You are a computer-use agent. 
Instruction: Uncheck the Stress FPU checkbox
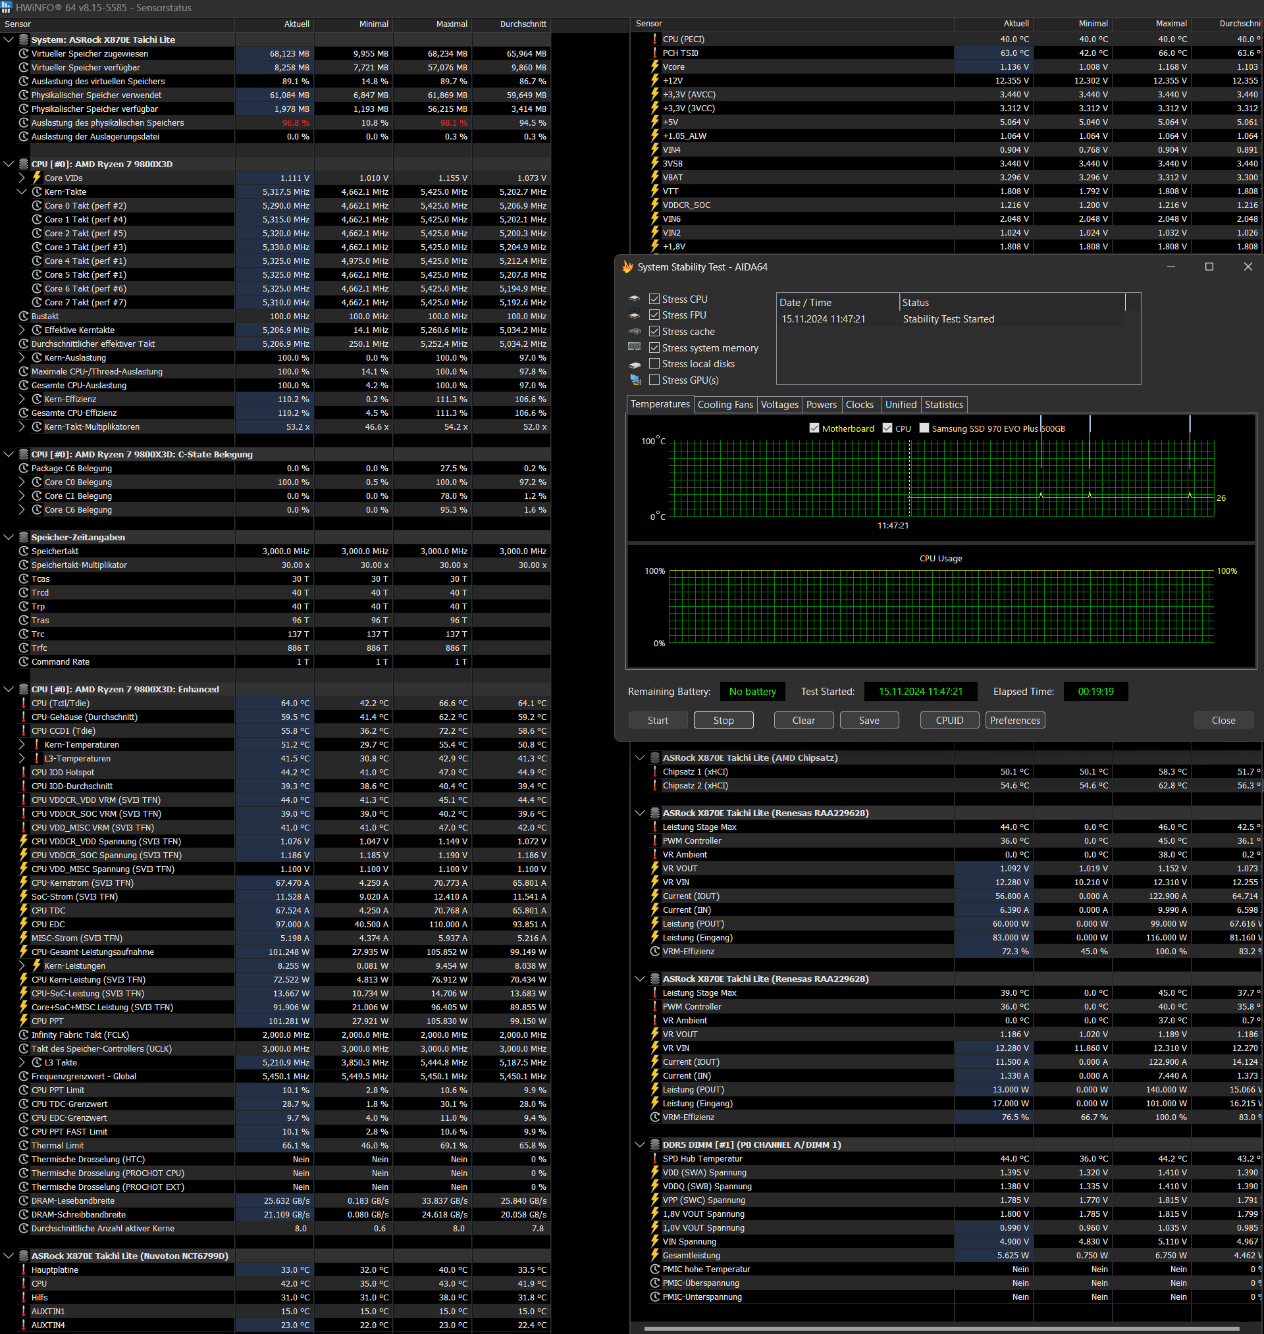[x=654, y=315]
